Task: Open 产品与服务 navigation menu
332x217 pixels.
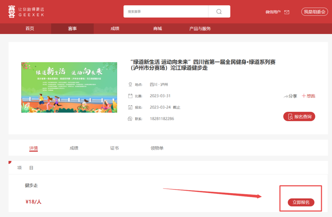Action: click(x=200, y=29)
